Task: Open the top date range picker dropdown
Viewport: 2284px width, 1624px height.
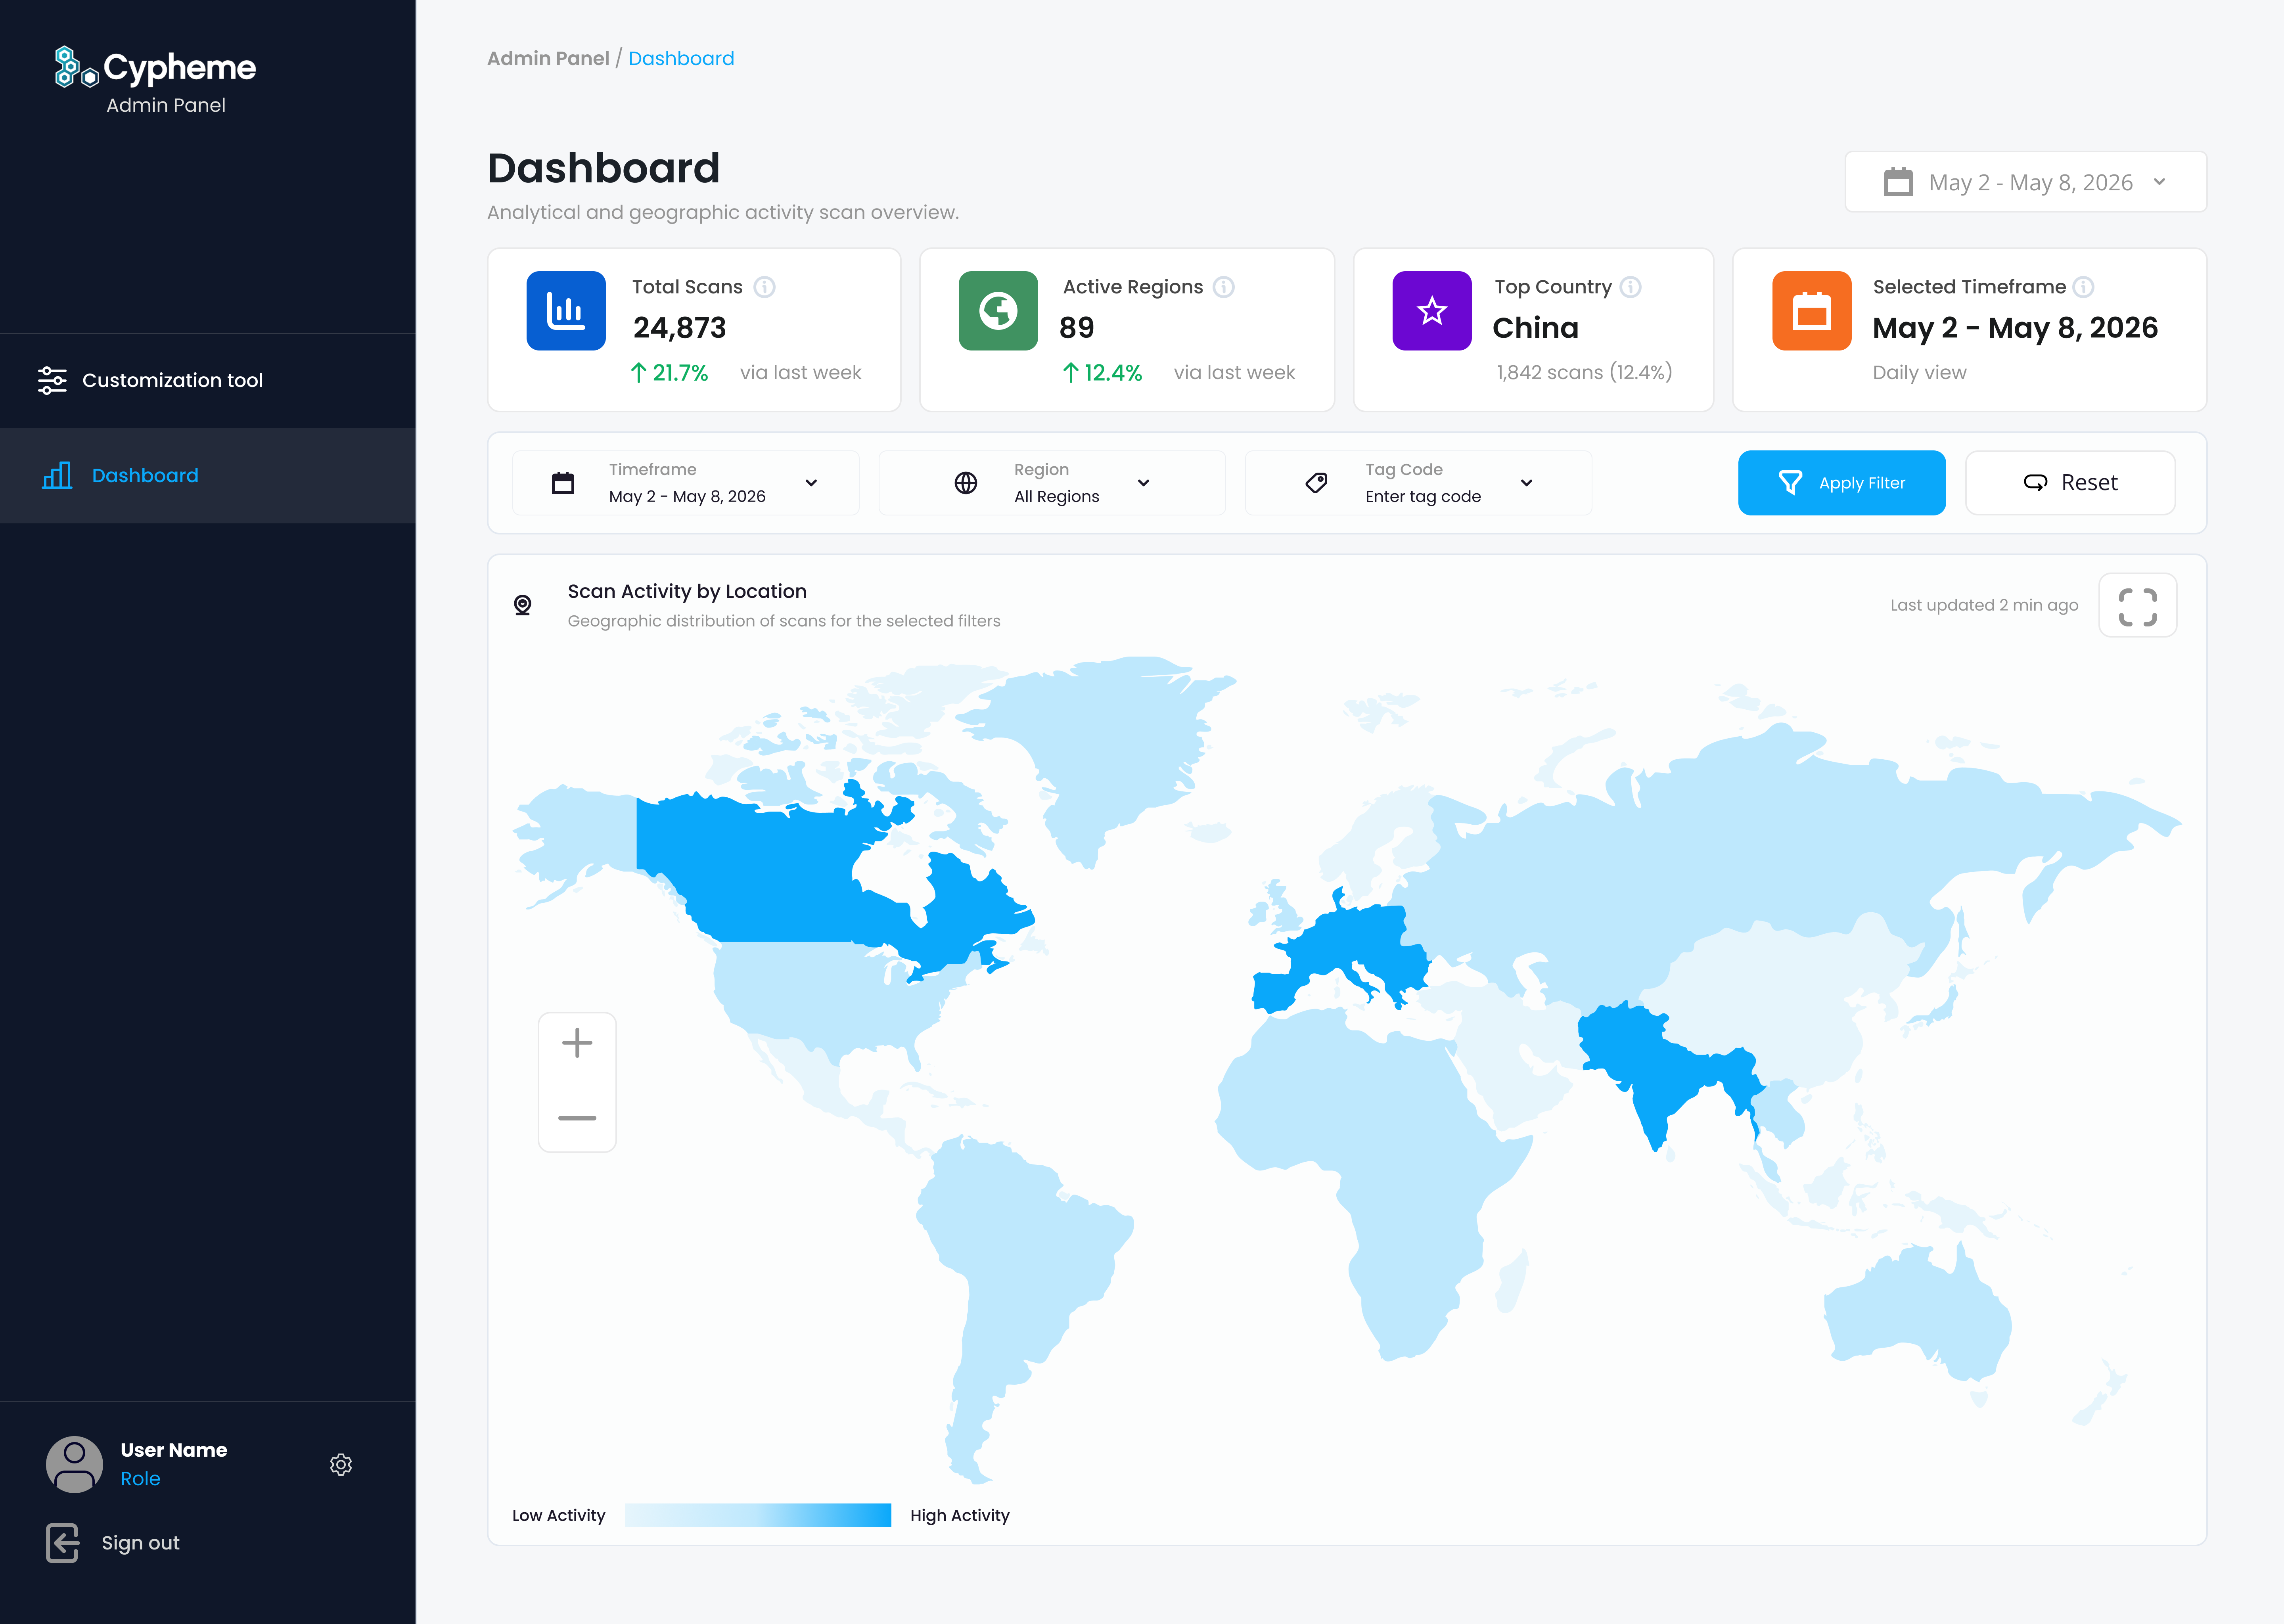Action: pos(2025,182)
